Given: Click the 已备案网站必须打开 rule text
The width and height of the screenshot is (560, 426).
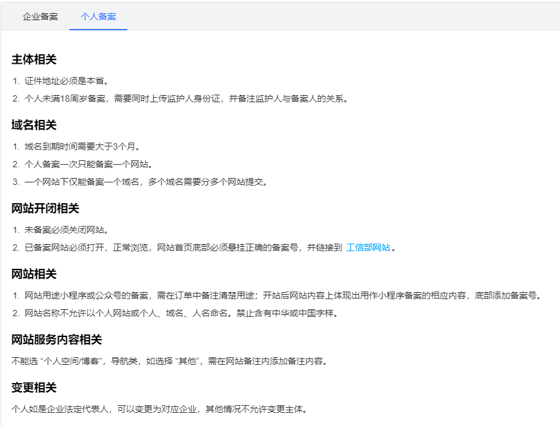Looking at the screenshot, I should (x=183, y=247).
